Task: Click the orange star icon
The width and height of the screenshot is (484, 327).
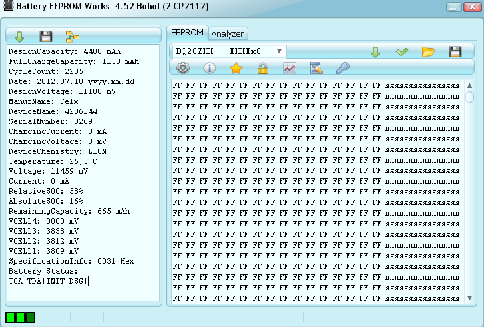Action: 236,68
